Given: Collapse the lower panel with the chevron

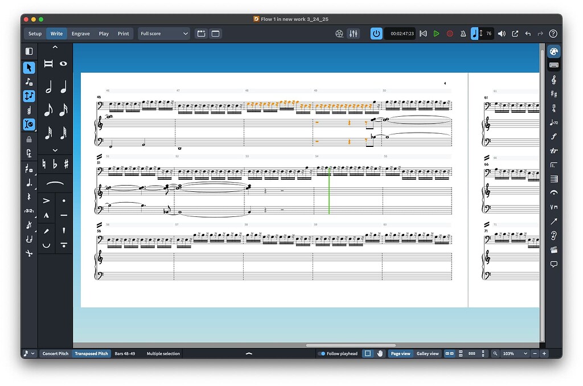Looking at the screenshot, I should tap(249, 353).
